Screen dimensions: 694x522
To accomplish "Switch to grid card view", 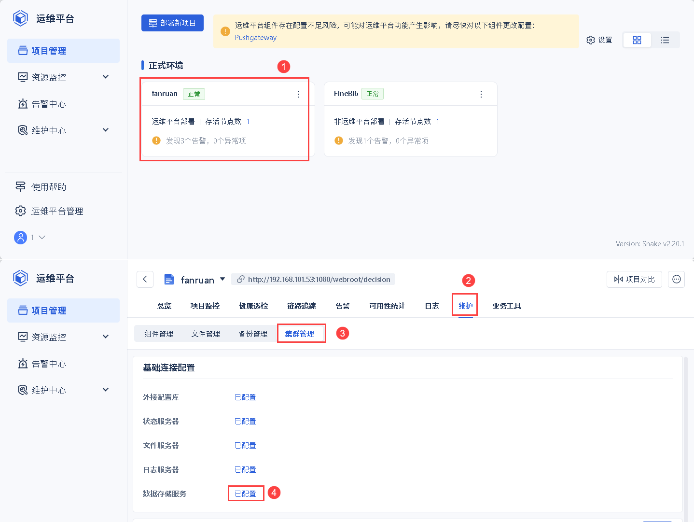I will coord(637,40).
